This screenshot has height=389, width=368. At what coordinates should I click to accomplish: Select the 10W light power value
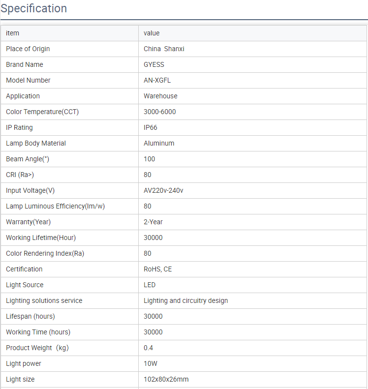tap(150, 363)
